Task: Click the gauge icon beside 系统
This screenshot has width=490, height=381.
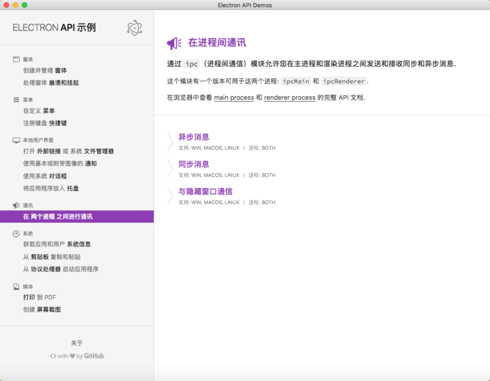Action: [x=17, y=233]
